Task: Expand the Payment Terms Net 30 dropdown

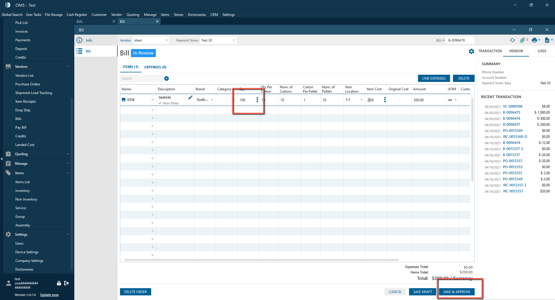Action: pos(234,40)
